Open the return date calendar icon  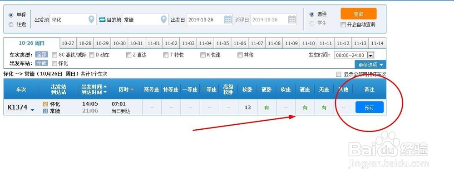292,19
